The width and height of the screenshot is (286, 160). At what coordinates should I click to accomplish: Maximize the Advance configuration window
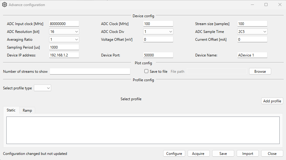[x=266, y=5]
